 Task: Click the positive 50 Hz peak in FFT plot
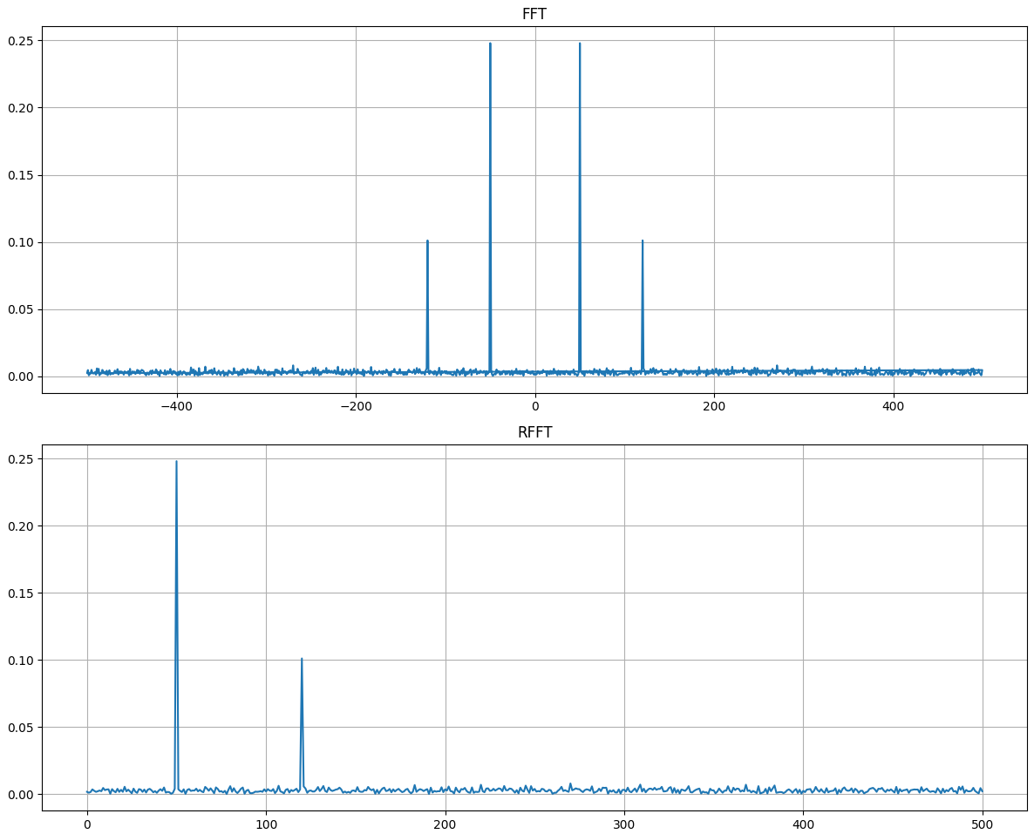(580, 44)
